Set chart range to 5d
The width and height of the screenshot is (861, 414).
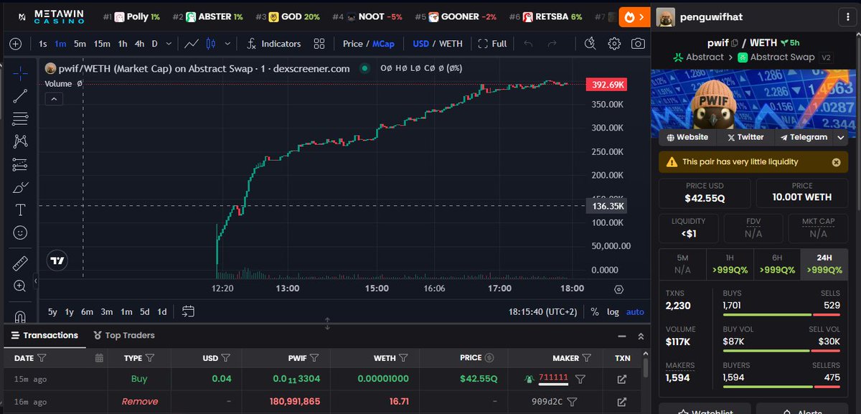tap(145, 311)
